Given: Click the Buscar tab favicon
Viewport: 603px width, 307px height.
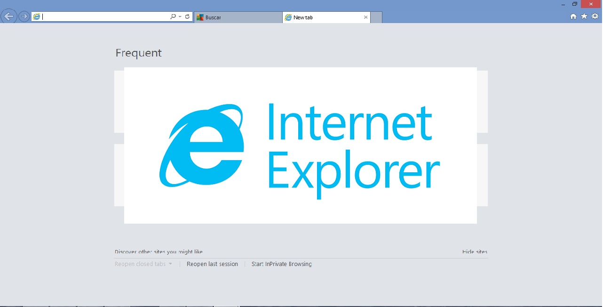Looking at the screenshot, I should click(x=200, y=17).
